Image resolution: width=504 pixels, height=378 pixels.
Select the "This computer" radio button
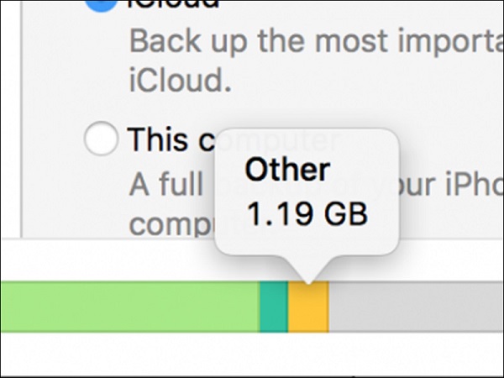[x=101, y=140]
